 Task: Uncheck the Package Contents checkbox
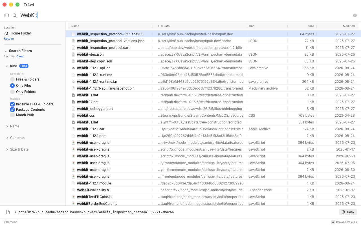click(x=12, y=110)
